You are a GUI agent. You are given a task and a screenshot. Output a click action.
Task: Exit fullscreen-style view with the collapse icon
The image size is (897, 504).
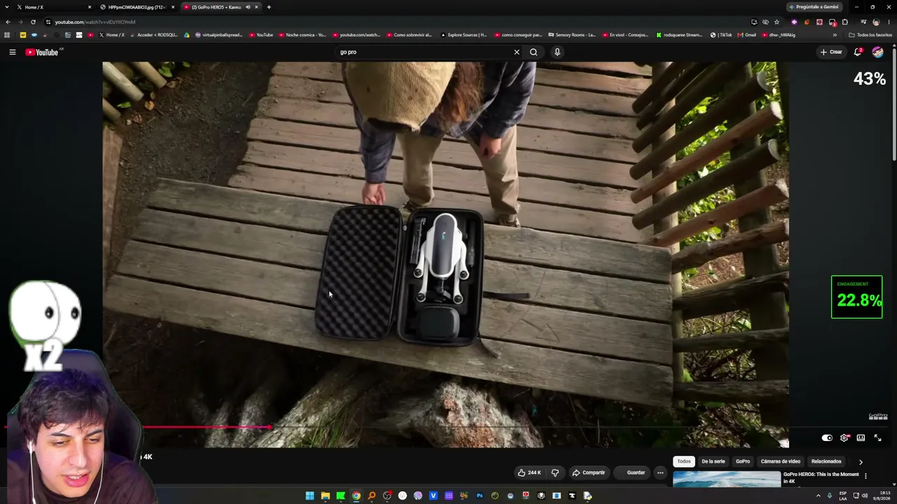pyautogui.click(x=877, y=438)
